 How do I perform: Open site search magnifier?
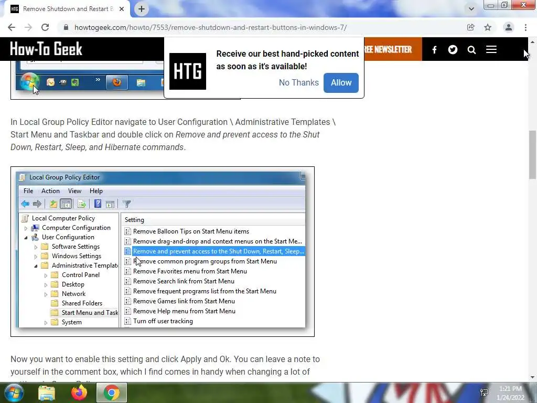(471, 50)
